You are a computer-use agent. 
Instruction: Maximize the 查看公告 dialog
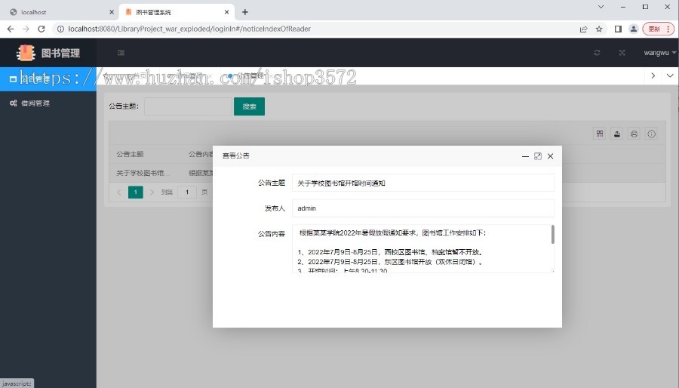[538, 156]
